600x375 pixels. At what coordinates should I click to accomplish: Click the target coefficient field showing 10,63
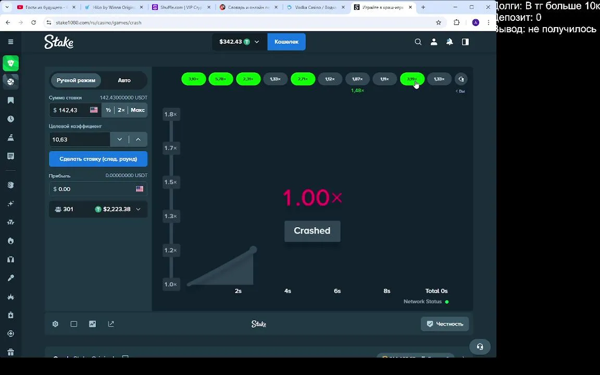coord(80,139)
